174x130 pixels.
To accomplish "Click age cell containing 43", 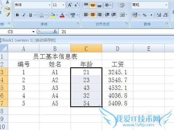I will [x=86, y=87].
